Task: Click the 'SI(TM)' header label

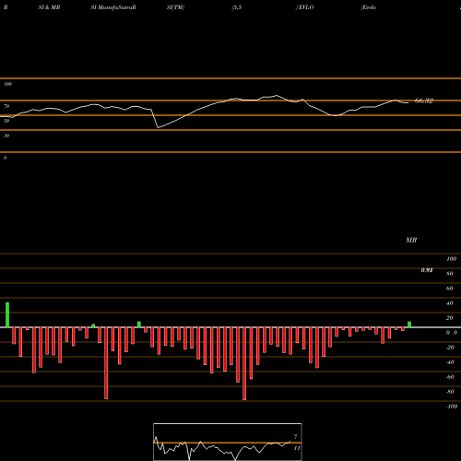Action: coord(175,7)
